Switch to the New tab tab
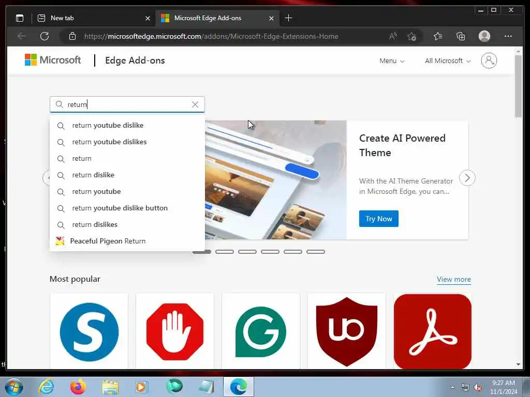Viewport: 530px width, 397px height. pos(93,18)
